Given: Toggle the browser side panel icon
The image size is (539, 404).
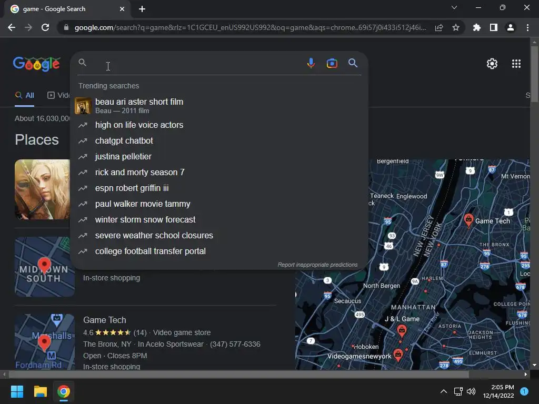Looking at the screenshot, I should tap(494, 27).
